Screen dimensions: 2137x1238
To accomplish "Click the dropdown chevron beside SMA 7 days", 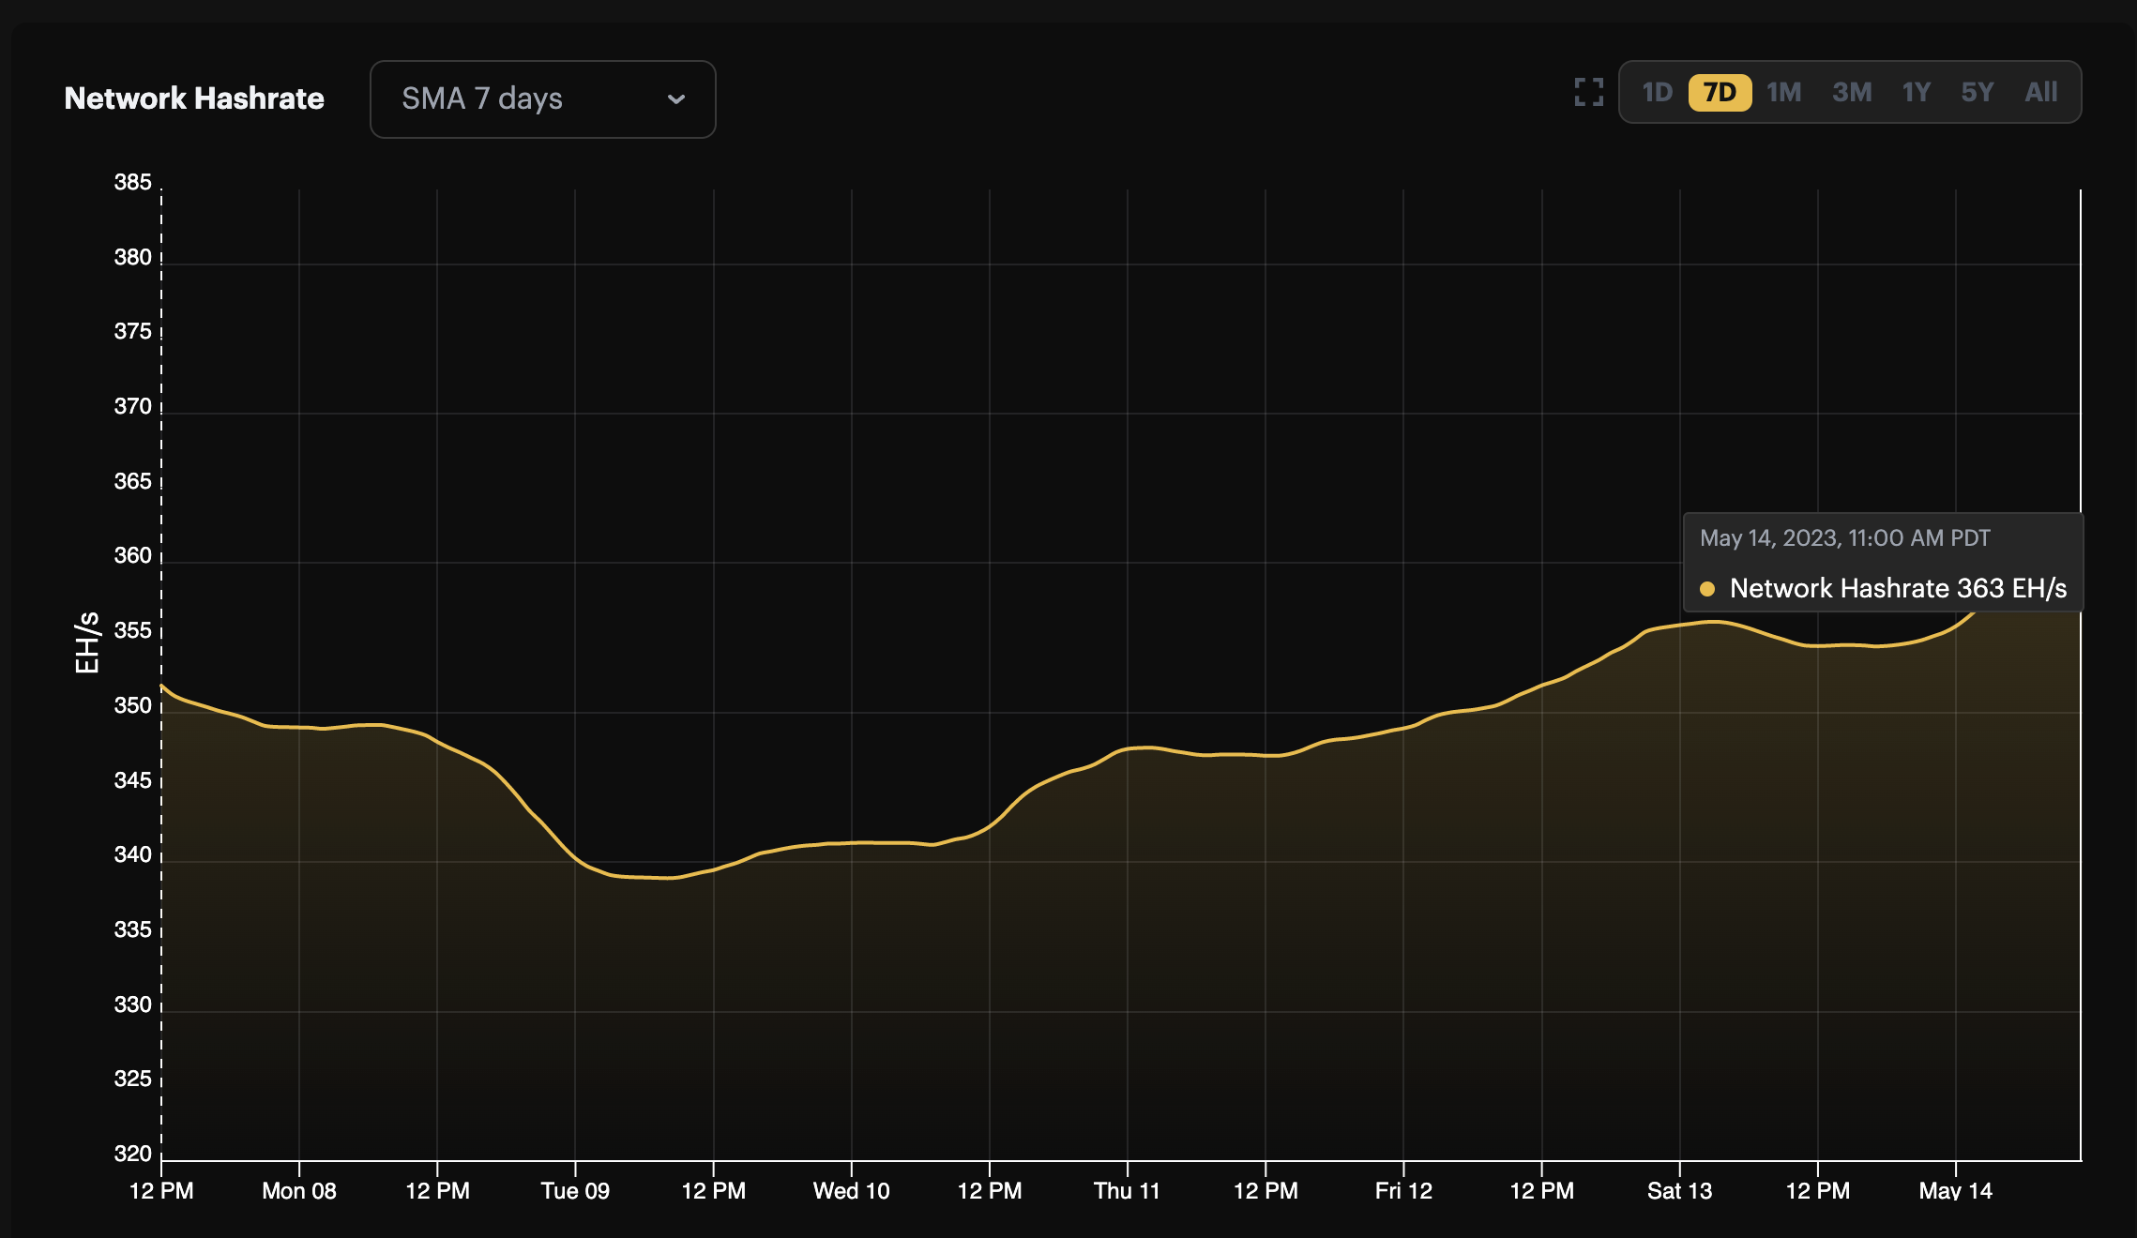I will (677, 98).
